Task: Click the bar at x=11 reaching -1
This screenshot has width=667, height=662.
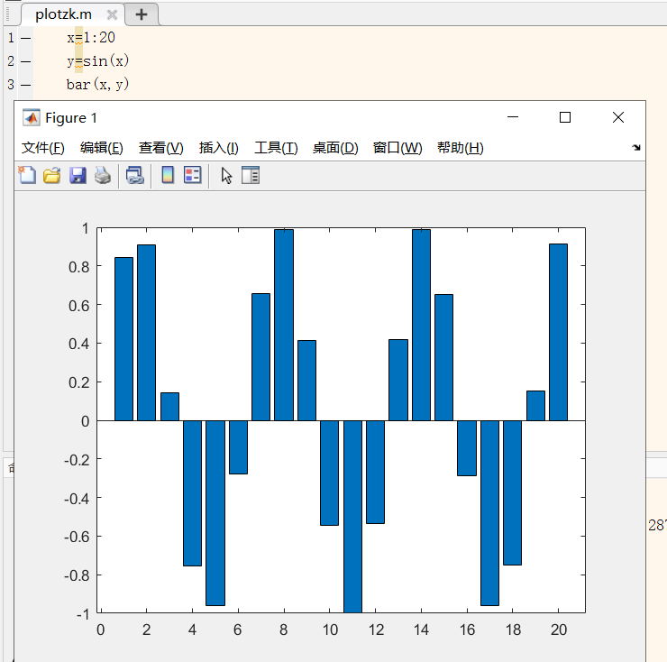Action: [352, 517]
